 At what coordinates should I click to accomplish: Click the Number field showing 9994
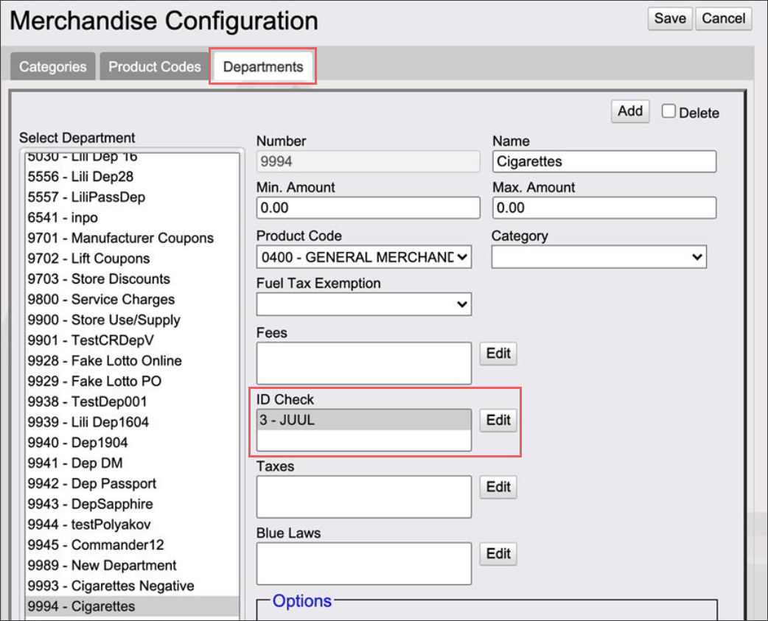[368, 161]
